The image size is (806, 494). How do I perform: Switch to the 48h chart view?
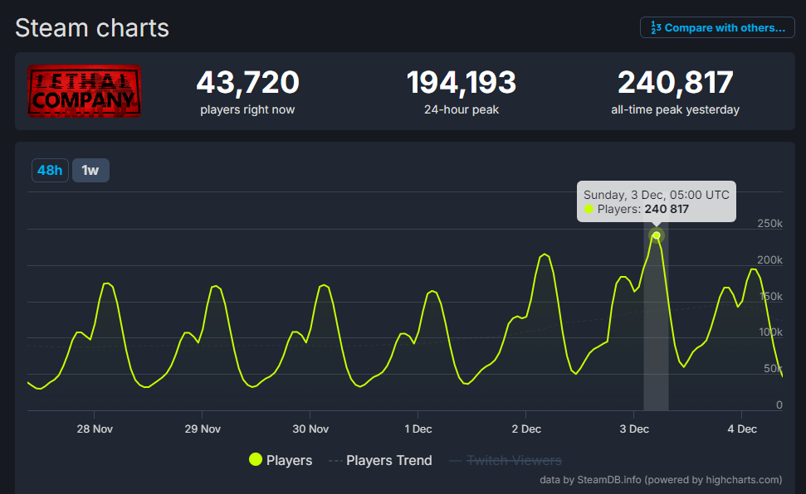(x=49, y=170)
